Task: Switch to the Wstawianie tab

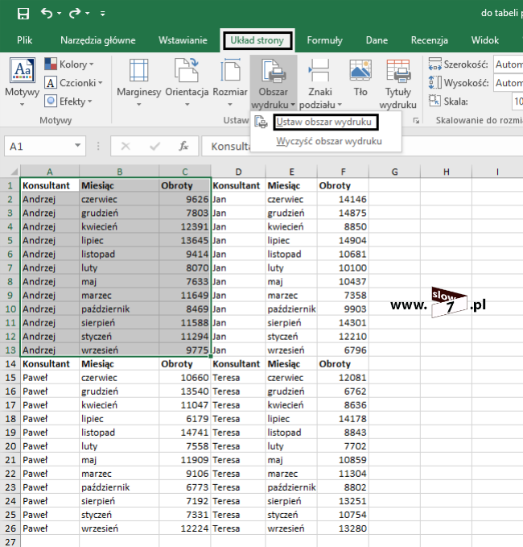Action: (183, 40)
